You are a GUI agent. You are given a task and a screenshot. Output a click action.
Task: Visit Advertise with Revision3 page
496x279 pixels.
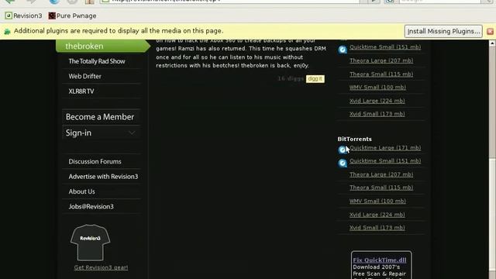point(103,177)
